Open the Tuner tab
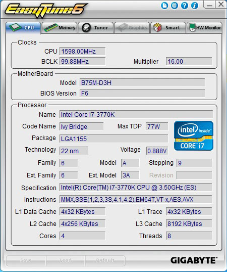Viewport: 227px width, 272px height. pyautogui.click(x=96, y=28)
